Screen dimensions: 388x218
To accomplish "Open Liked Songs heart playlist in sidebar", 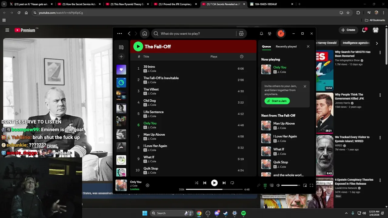I will click(121, 70).
